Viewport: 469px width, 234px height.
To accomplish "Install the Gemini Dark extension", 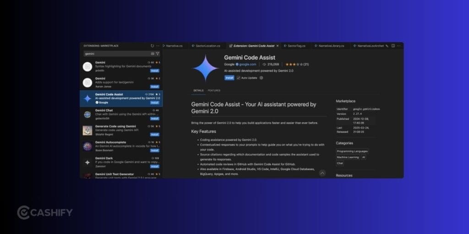I will (x=155, y=166).
